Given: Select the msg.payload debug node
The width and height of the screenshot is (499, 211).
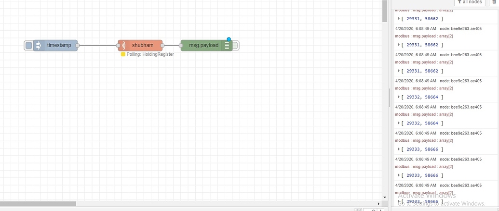Looking at the screenshot, I should [206, 45].
